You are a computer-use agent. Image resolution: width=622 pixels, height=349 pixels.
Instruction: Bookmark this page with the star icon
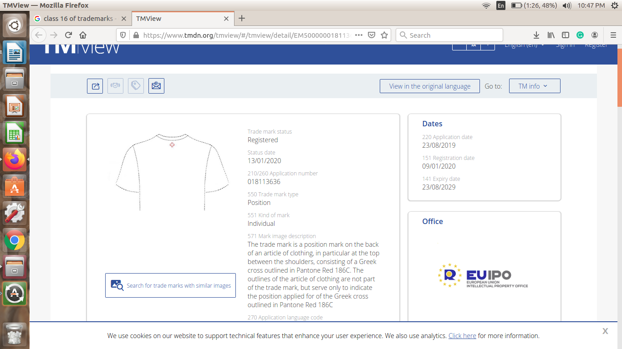[x=384, y=35]
